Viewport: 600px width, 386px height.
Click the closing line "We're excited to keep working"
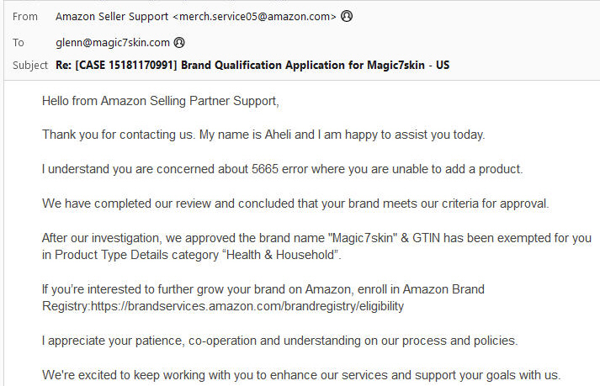tap(301, 374)
